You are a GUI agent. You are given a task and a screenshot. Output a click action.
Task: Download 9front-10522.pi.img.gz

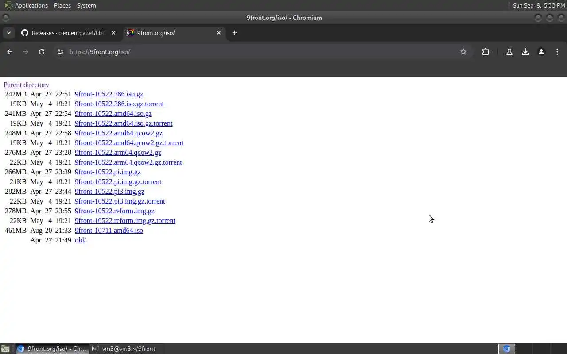click(108, 172)
